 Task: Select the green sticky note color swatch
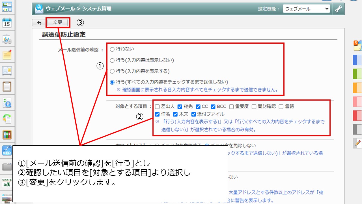click(x=357, y=74)
